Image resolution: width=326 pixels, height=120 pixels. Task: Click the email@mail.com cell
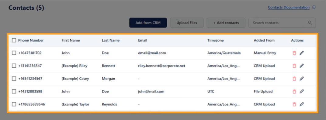(x=152, y=53)
